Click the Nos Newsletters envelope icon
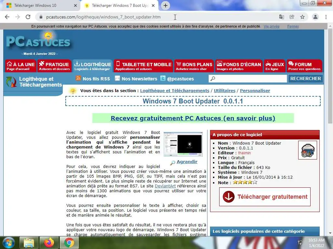 click(117, 78)
